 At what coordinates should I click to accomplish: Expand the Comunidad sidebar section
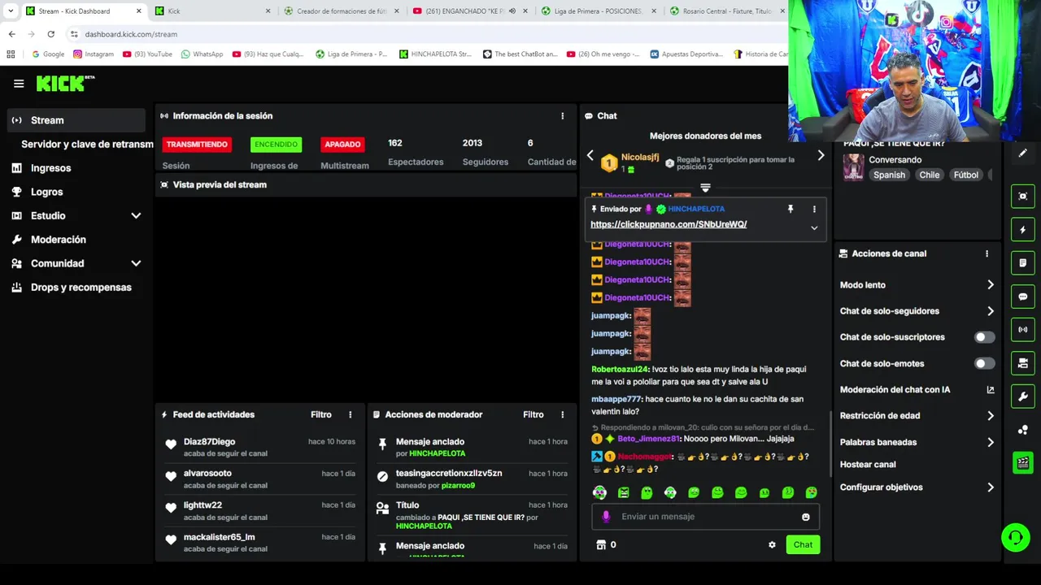(x=136, y=263)
